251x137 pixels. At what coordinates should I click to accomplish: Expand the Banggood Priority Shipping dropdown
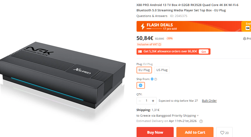tap(198, 116)
